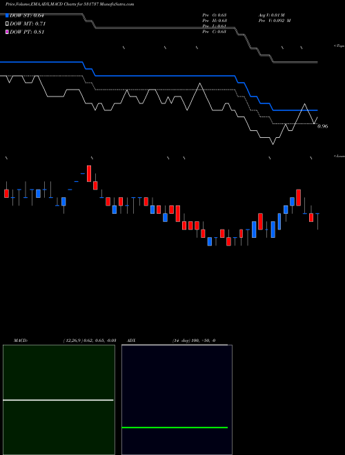Click the Pre V: 0.092 M value
The height and width of the screenshot is (455, 345).
coord(275,20)
